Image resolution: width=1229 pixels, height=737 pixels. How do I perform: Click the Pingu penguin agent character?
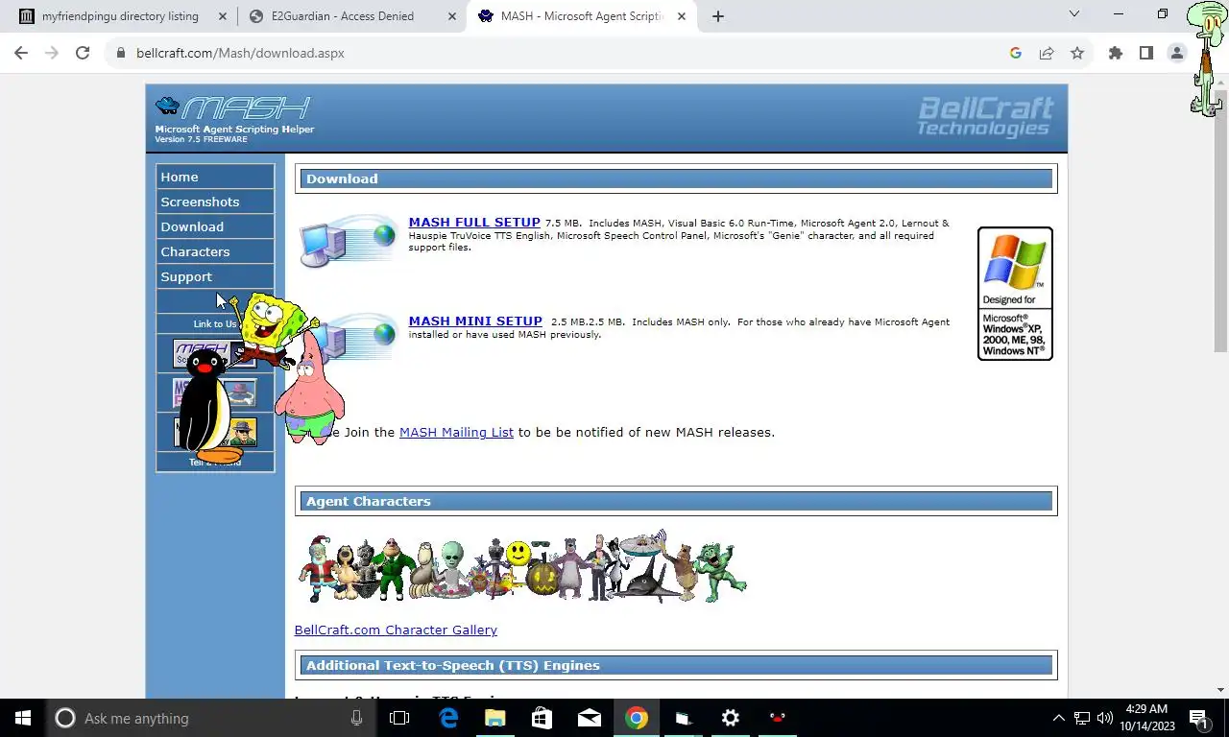pos(211,407)
